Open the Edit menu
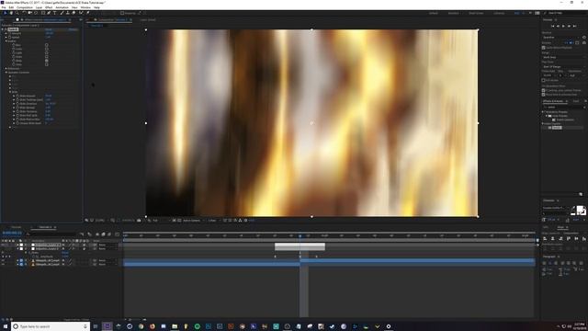Screen dimensions: 588x331 pos(11,7)
